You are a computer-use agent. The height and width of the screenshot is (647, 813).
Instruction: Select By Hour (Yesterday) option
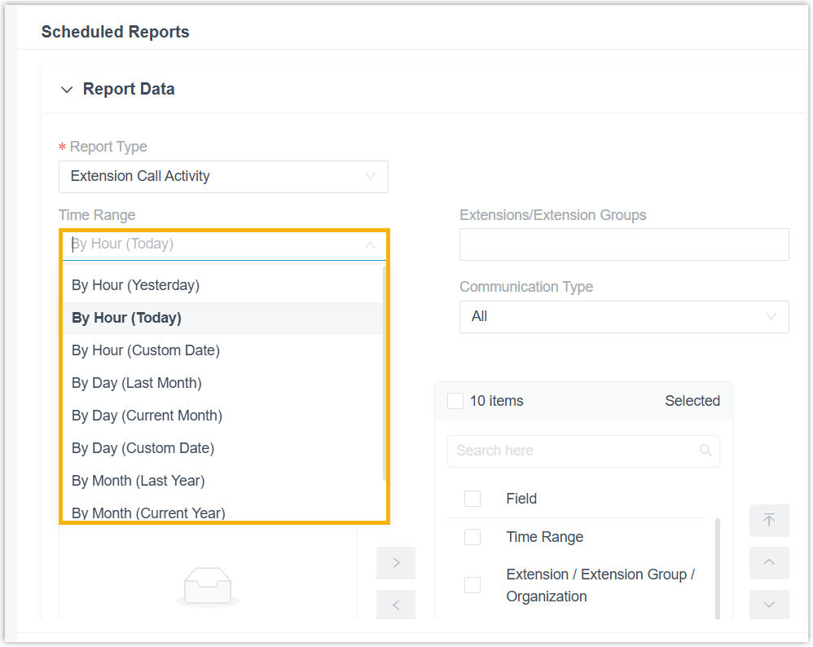(223, 285)
